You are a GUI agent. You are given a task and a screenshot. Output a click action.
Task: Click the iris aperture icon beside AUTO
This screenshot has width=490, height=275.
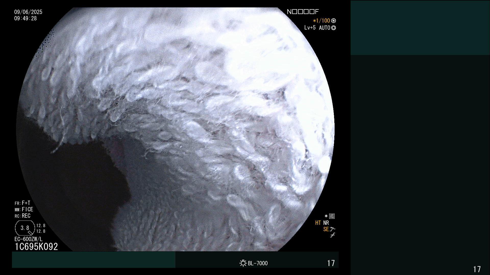click(x=333, y=28)
